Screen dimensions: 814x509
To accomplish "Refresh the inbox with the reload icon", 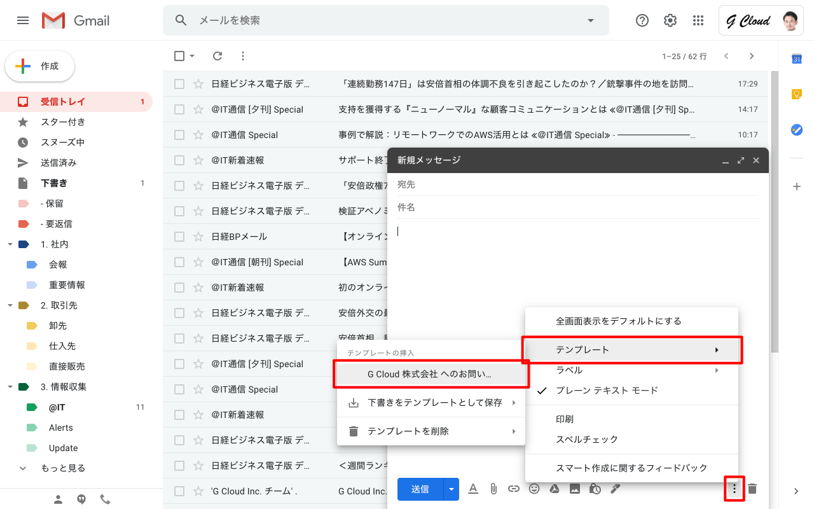I will coord(217,56).
